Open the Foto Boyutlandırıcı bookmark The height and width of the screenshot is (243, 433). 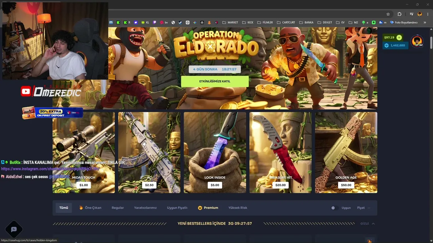point(404,23)
